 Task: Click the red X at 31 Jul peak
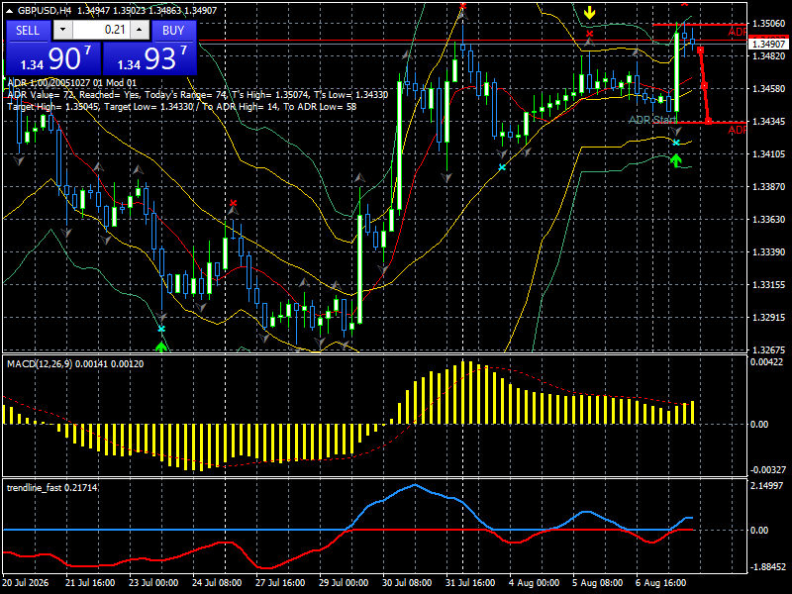[463, 6]
